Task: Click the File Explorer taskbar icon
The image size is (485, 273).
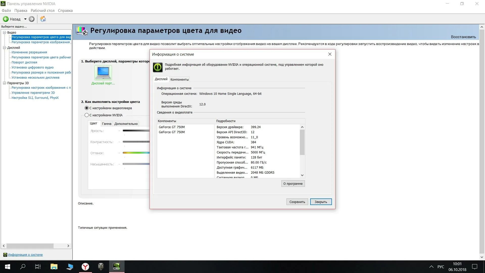Action: pyautogui.click(x=54, y=266)
